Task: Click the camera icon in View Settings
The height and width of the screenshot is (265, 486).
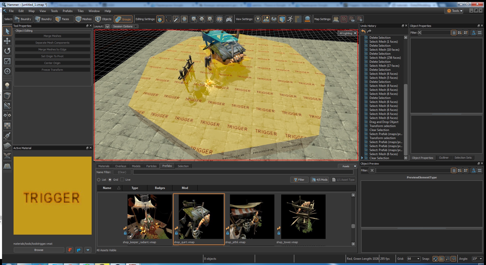Action: [307, 19]
